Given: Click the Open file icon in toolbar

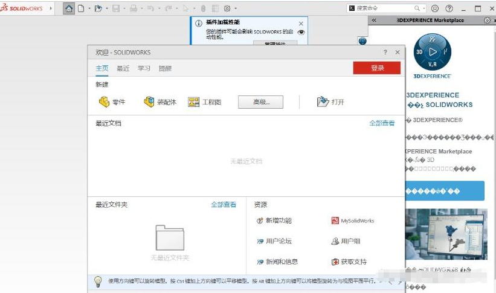Looking at the screenshot, I should point(98,8).
